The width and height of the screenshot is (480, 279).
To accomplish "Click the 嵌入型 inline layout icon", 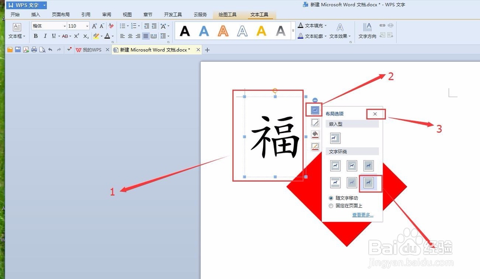I will pos(335,138).
